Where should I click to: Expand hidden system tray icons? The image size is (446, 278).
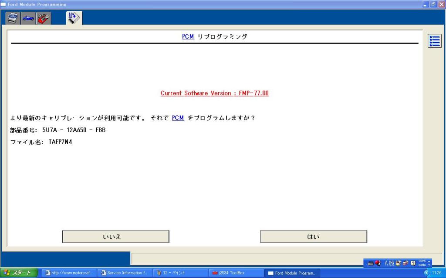pyautogui.click(x=426, y=273)
